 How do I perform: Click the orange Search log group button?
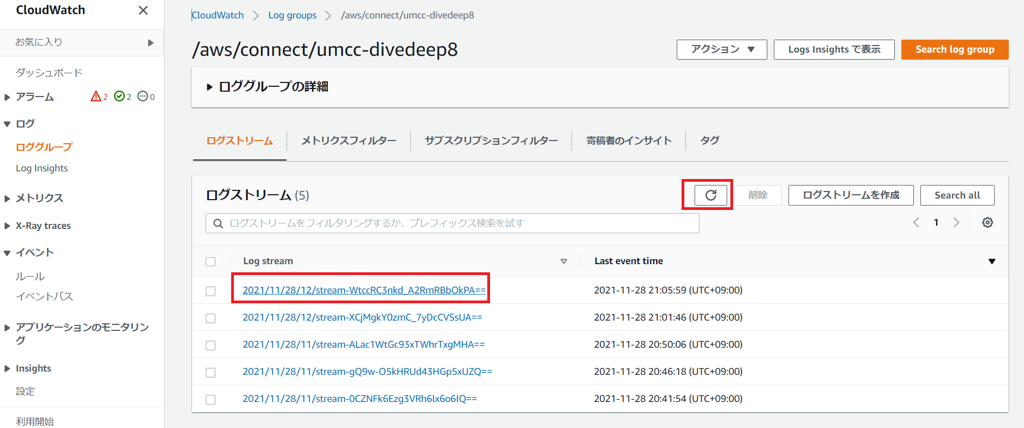click(955, 49)
